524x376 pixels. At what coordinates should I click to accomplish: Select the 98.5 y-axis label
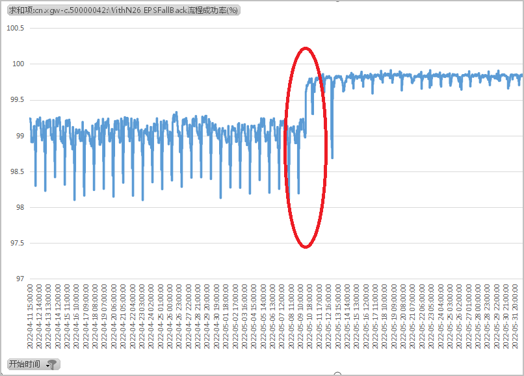tap(17, 171)
